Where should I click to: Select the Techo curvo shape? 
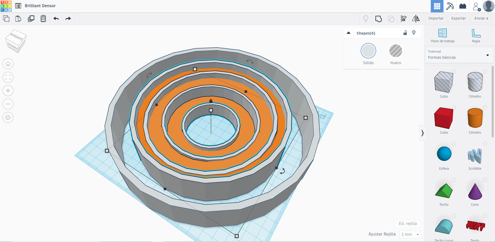tap(444, 227)
